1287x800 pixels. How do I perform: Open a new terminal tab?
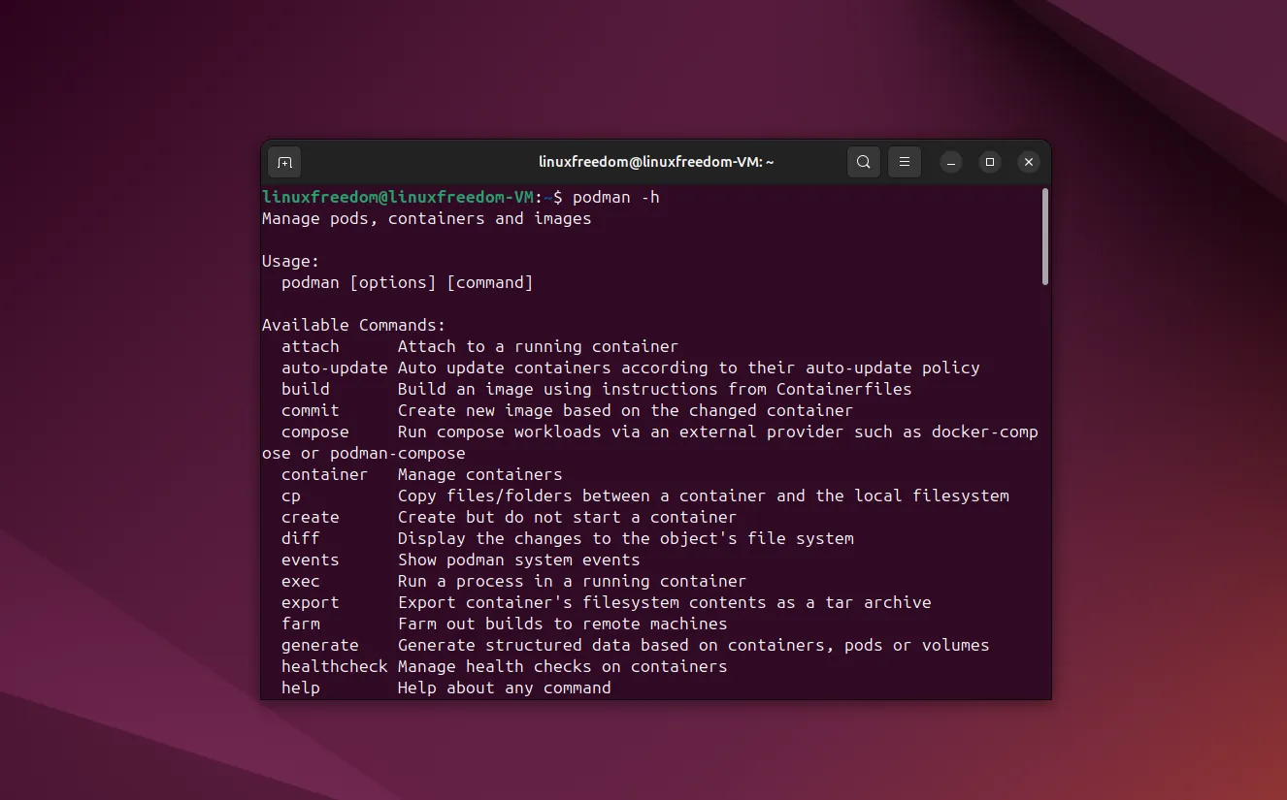[284, 162]
